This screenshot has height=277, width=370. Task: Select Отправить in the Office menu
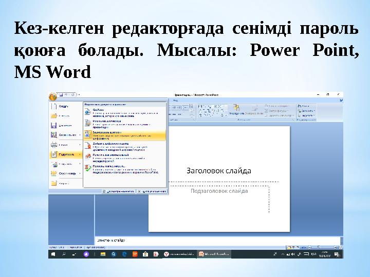coord(66,164)
